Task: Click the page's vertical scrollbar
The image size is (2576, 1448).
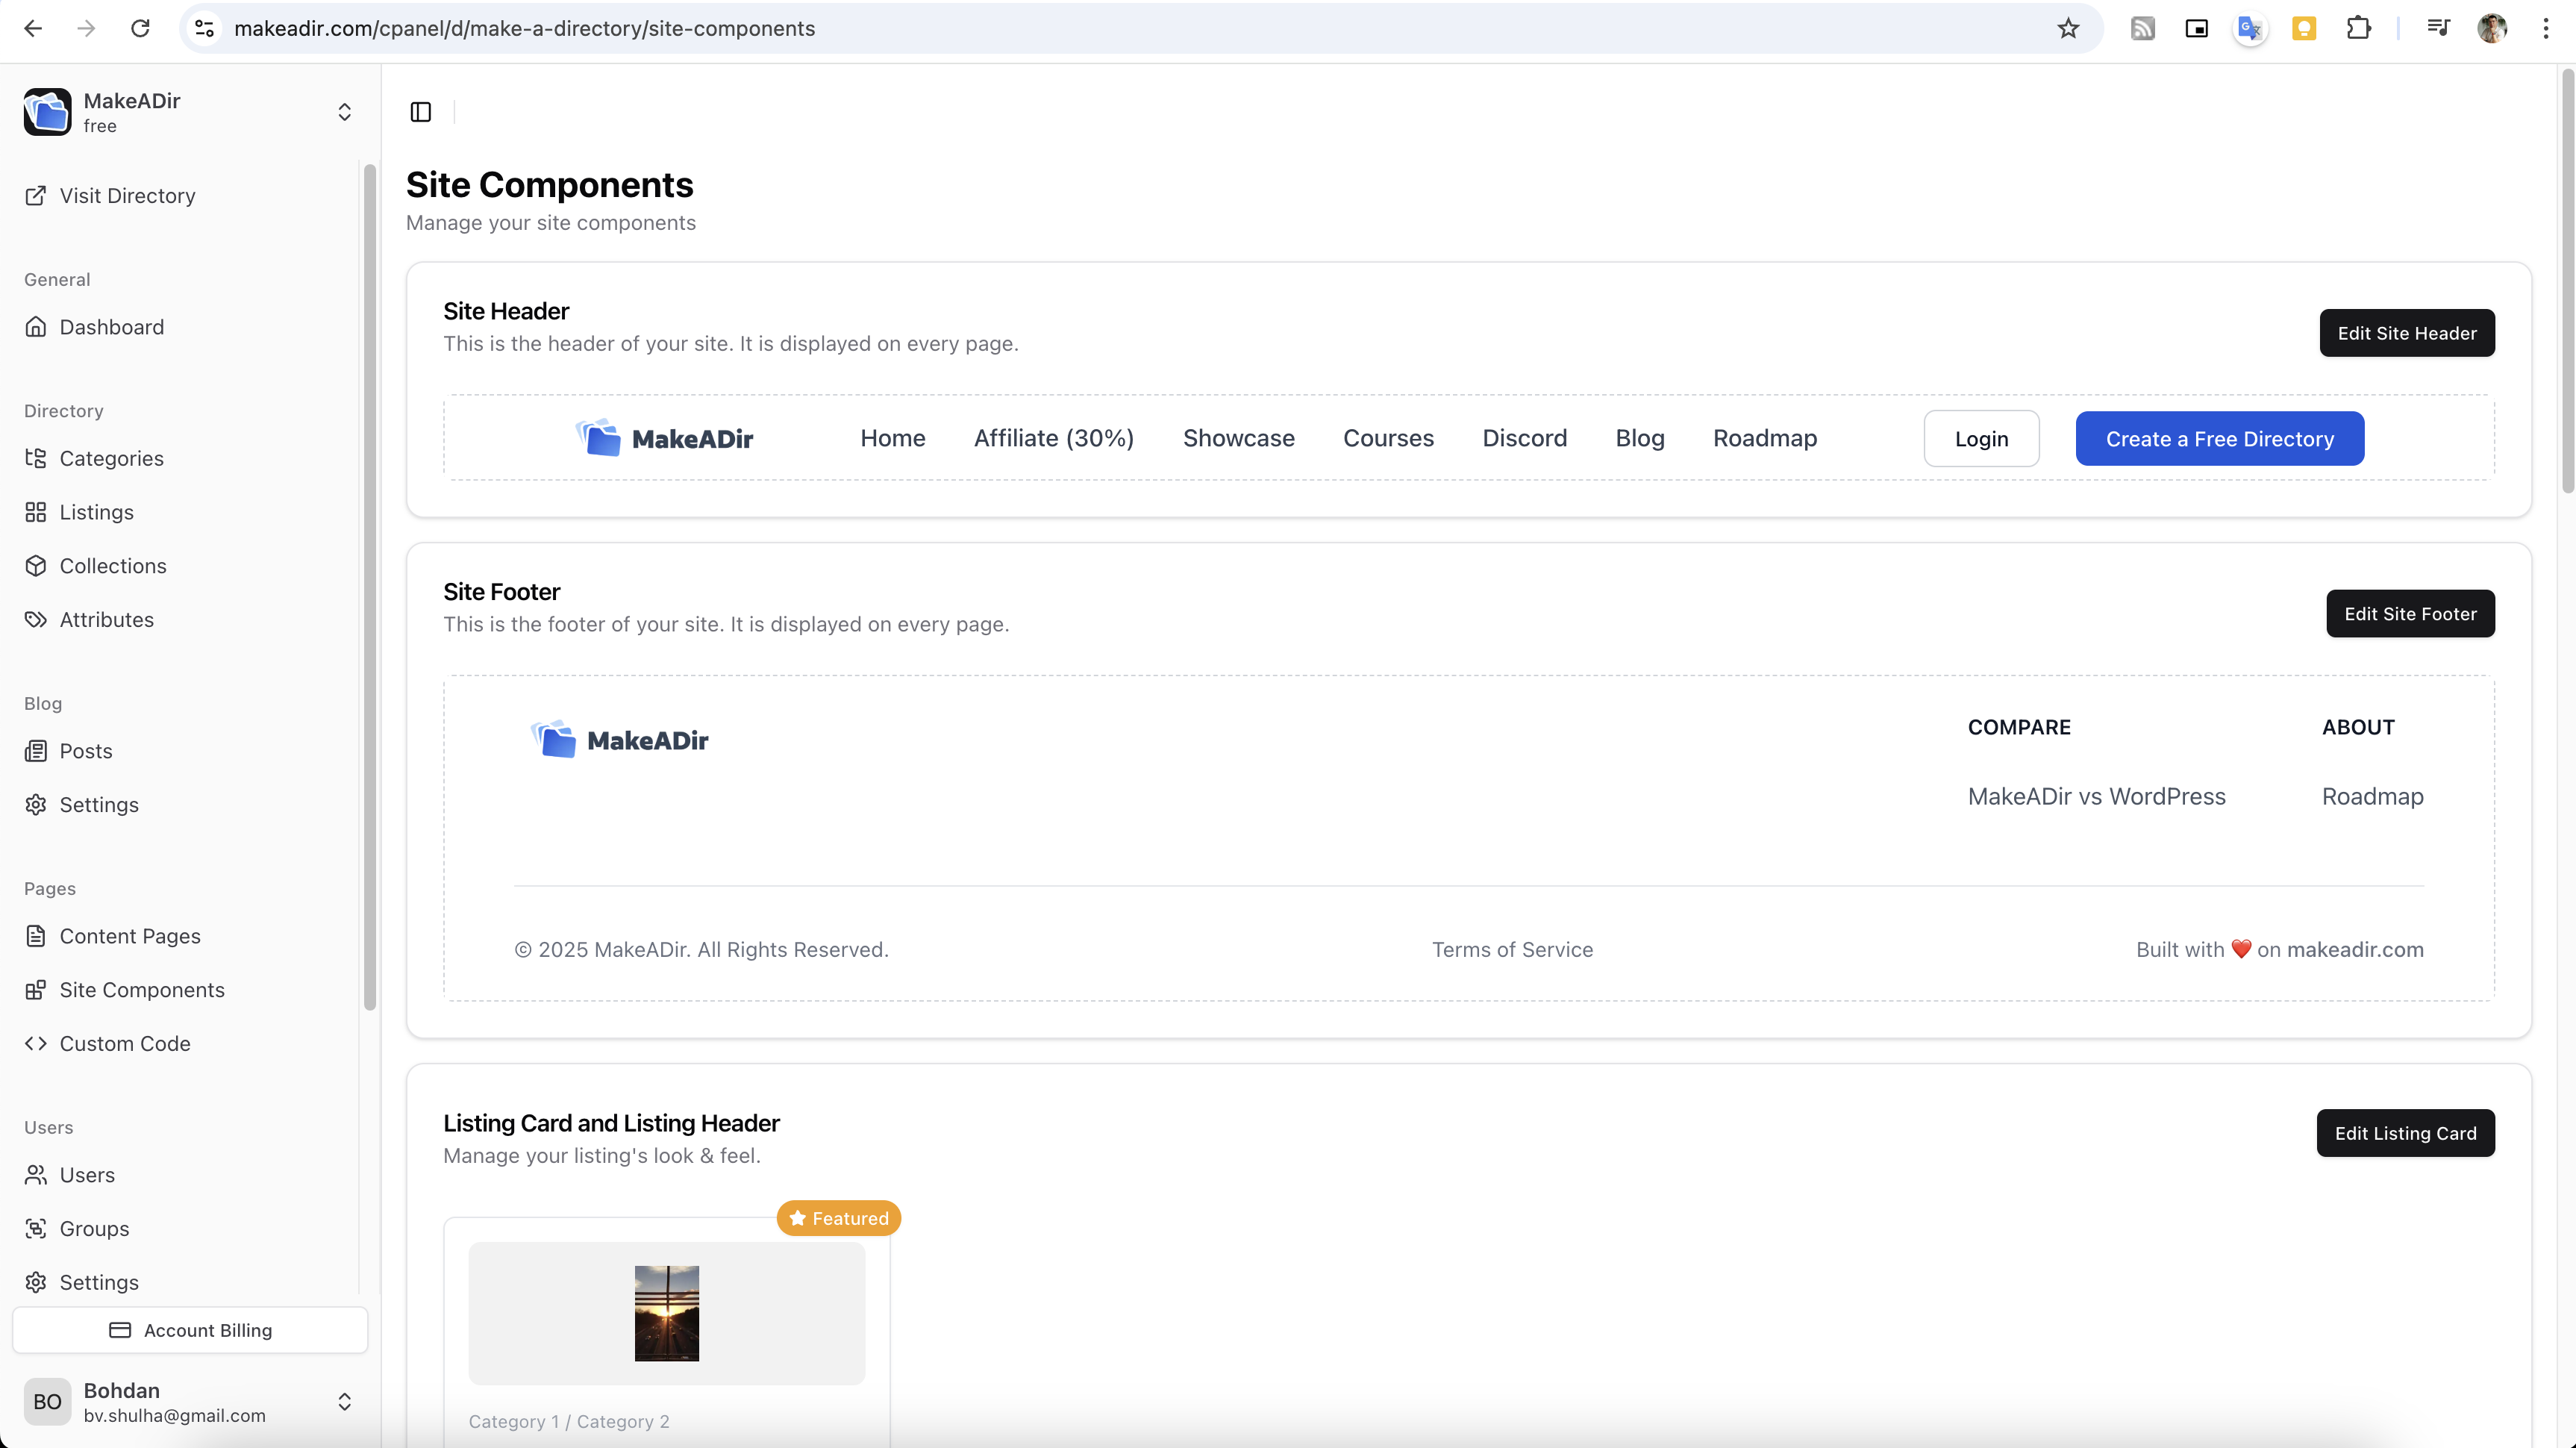Action: pyautogui.click(x=2566, y=280)
